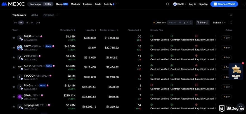Click the PING Contract Verified red icon
The height and width of the screenshot is (114, 246).
tap(152, 85)
